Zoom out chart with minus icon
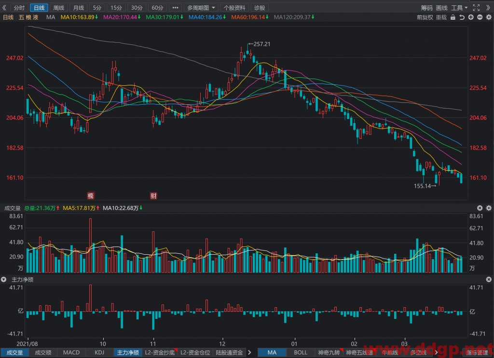The width and height of the screenshot is (494, 358). pyautogui.click(x=480, y=17)
